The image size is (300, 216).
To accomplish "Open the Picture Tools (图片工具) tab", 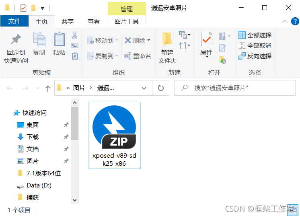I will [127, 21].
